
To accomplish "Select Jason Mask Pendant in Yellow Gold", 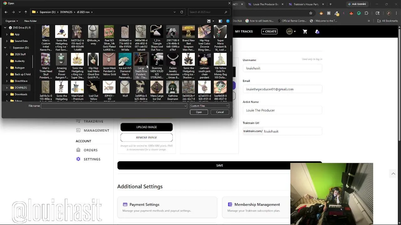I will [109, 65].
